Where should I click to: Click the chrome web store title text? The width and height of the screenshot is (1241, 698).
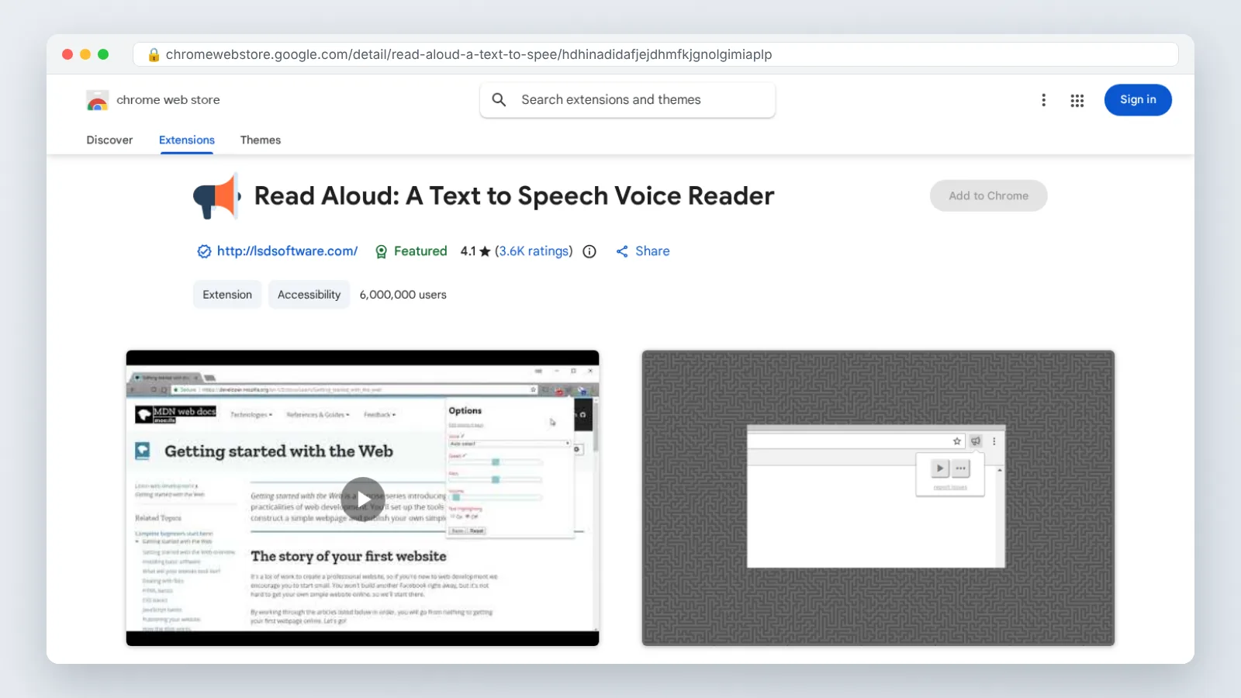coord(168,100)
